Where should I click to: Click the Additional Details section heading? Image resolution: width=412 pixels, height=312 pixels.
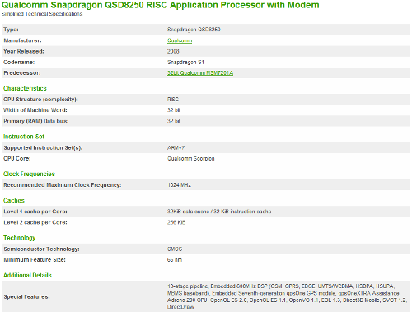coord(27,275)
